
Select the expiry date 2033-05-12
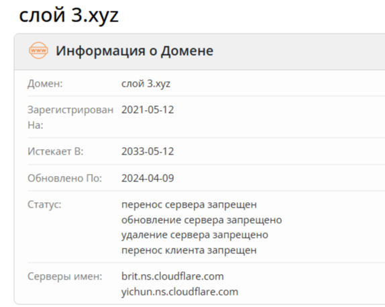pos(148,151)
